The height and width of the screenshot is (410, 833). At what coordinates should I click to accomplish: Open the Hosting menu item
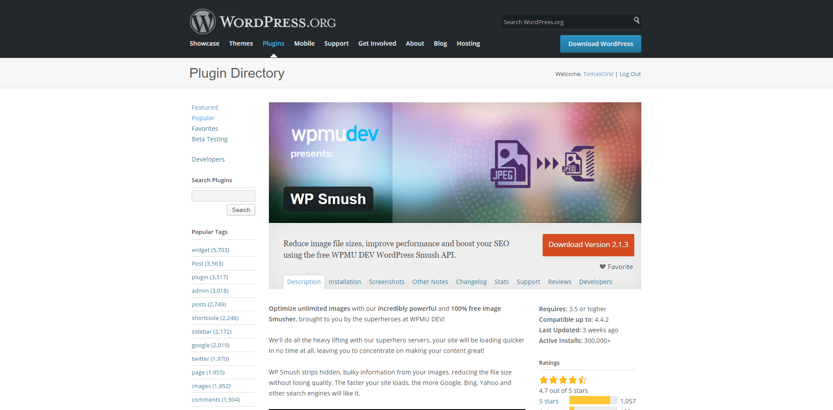pos(468,43)
